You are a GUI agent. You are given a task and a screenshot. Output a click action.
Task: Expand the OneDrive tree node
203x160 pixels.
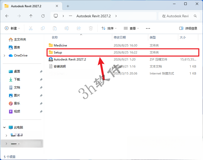pyautogui.click(x=4, y=55)
